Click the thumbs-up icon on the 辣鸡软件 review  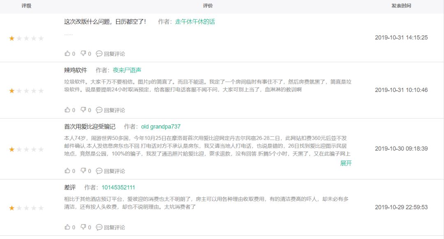coord(67,110)
